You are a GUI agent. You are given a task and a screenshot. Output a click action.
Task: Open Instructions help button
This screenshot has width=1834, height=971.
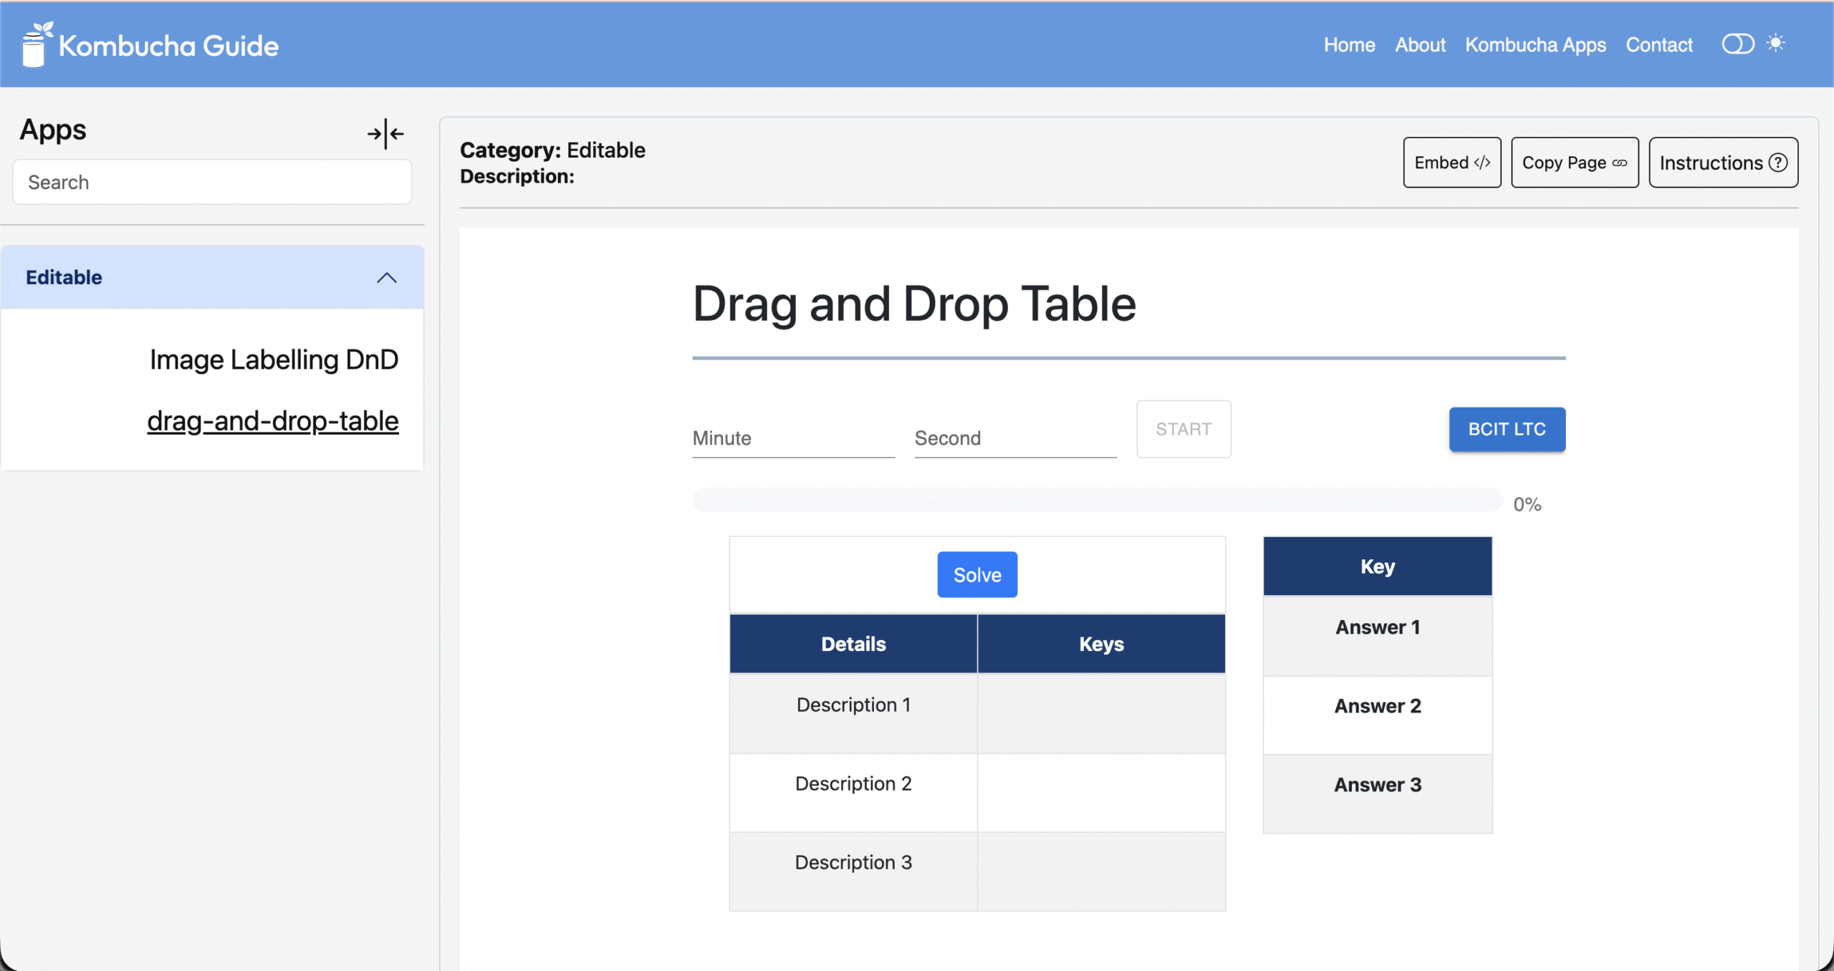click(1722, 163)
